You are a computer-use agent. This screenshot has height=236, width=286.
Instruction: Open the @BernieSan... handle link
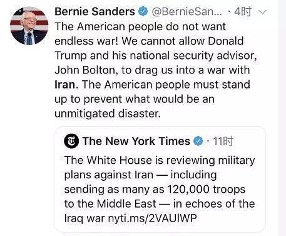pyautogui.click(x=186, y=12)
